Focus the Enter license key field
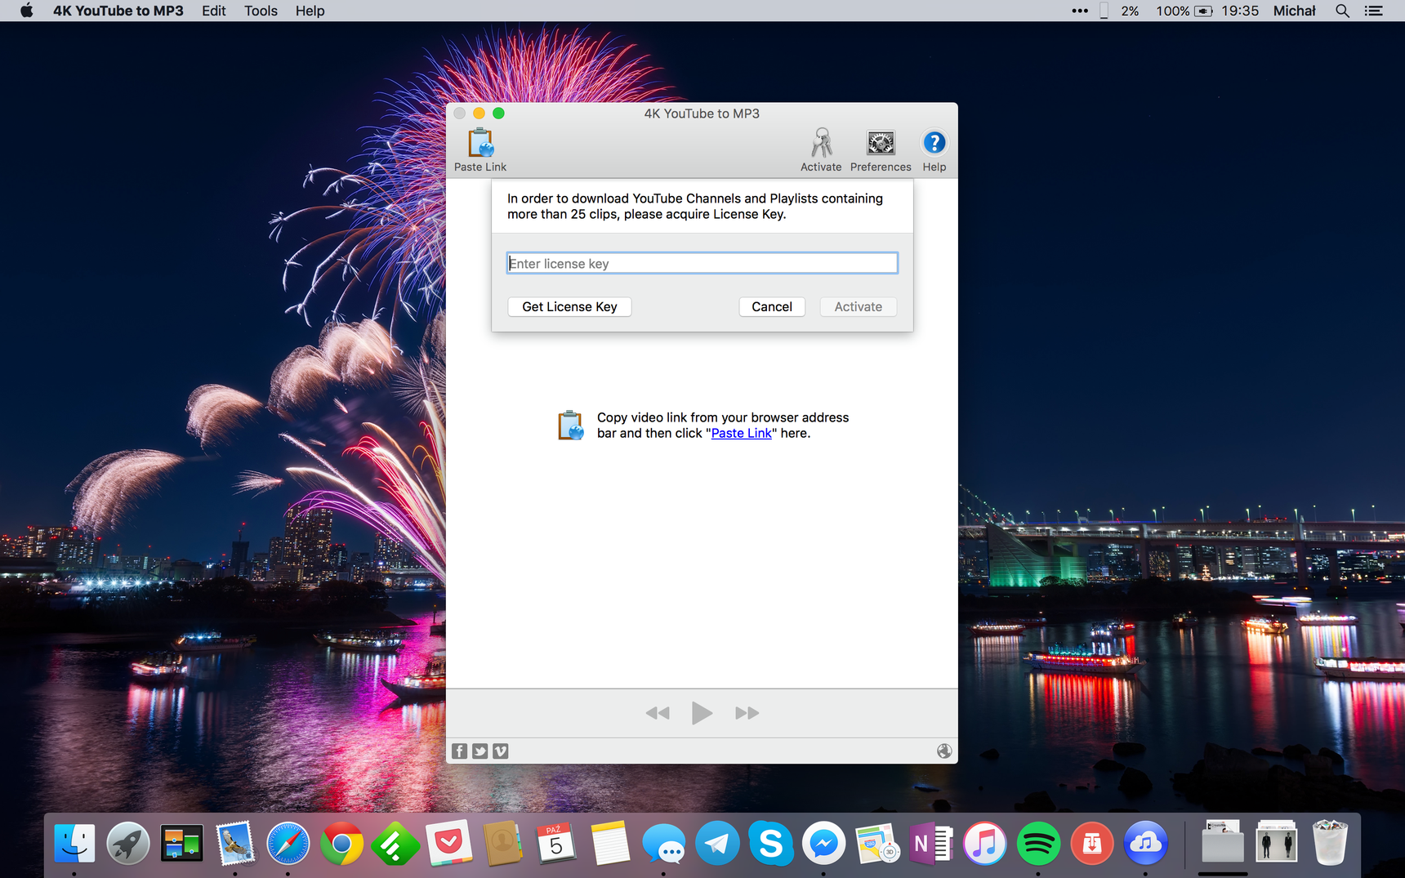This screenshot has width=1405, height=878. [702, 263]
